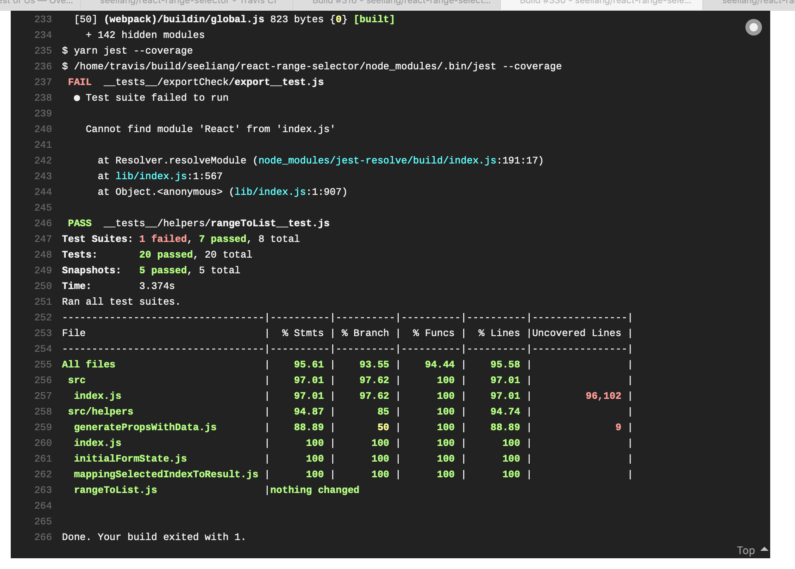Click the lib/index.js path on line 243

pos(151,176)
